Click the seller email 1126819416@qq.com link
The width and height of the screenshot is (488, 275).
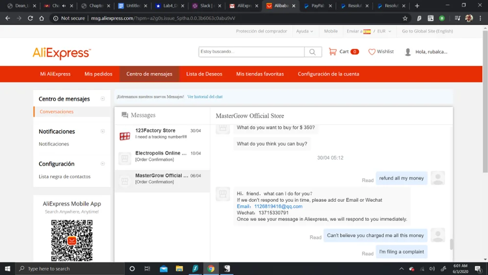(278, 207)
